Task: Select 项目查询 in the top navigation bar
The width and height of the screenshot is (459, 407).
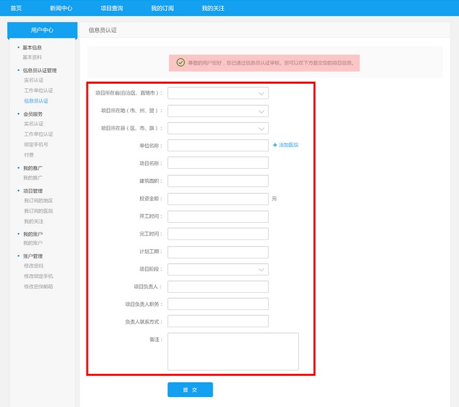Action: click(111, 8)
